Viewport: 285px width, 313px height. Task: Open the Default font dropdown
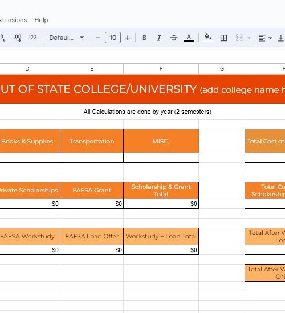pos(66,38)
